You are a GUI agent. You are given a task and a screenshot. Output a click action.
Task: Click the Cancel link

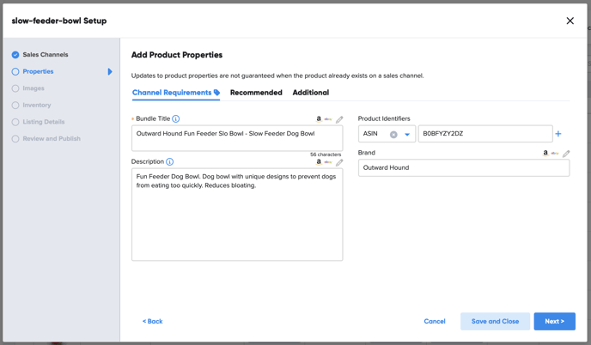point(435,321)
